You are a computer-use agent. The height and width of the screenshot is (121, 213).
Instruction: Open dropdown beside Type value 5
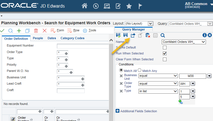[x=193, y=96]
